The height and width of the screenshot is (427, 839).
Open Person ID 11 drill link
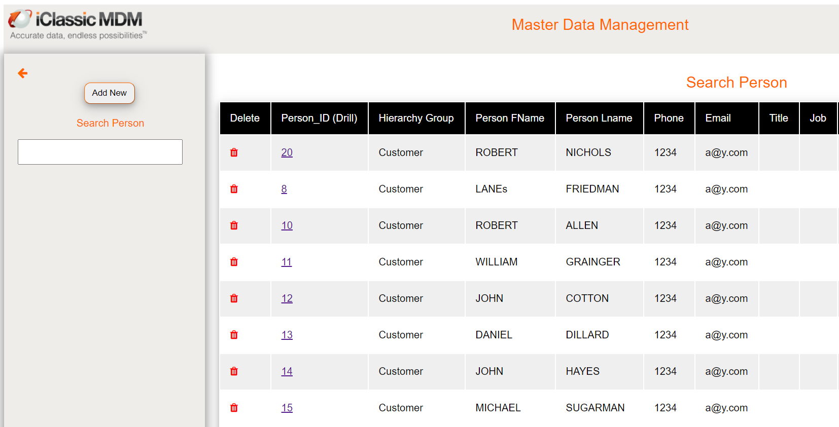coord(287,262)
